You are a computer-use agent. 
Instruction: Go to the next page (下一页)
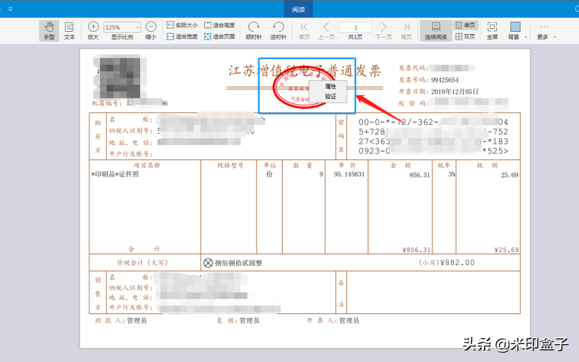point(384,31)
